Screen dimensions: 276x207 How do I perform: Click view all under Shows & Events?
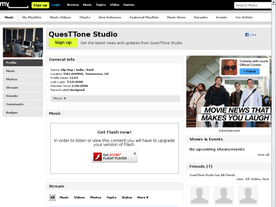263,155
